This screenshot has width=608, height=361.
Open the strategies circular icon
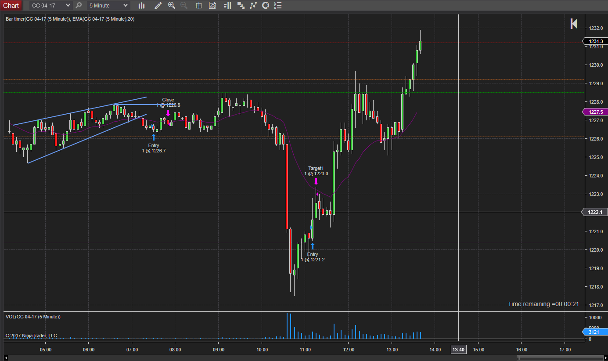[x=265, y=5]
